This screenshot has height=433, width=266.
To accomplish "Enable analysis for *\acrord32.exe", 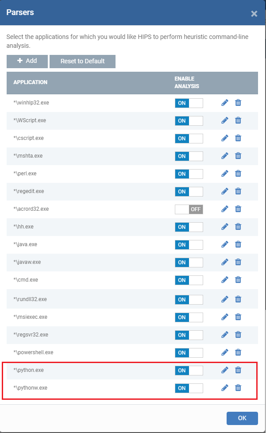I will tap(189, 209).
